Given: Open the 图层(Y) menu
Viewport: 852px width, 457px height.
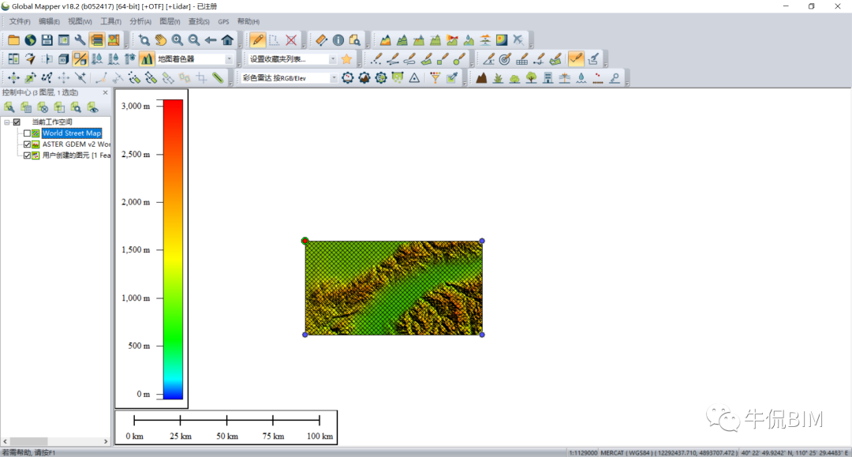Looking at the screenshot, I should (x=170, y=21).
